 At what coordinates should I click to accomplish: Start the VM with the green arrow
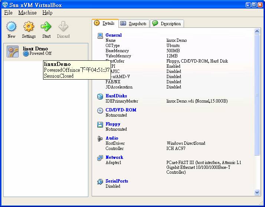(46, 26)
